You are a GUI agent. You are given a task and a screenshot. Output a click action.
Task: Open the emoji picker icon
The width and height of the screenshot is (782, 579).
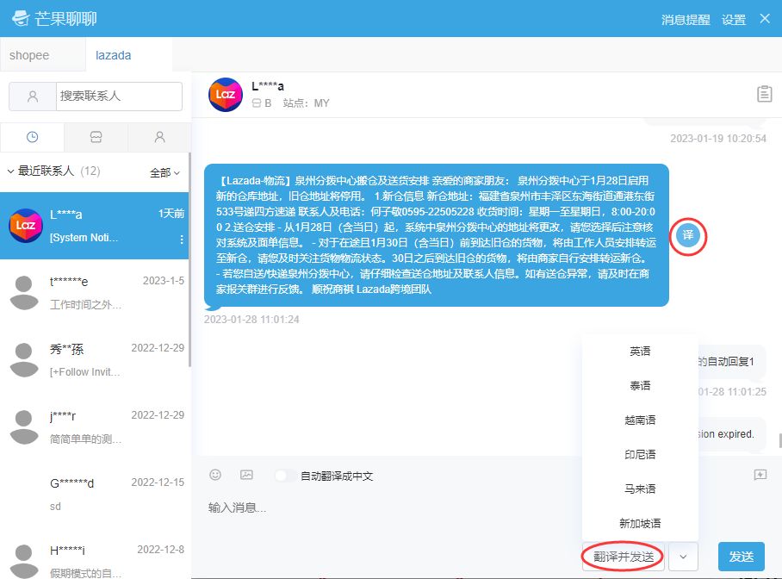214,475
